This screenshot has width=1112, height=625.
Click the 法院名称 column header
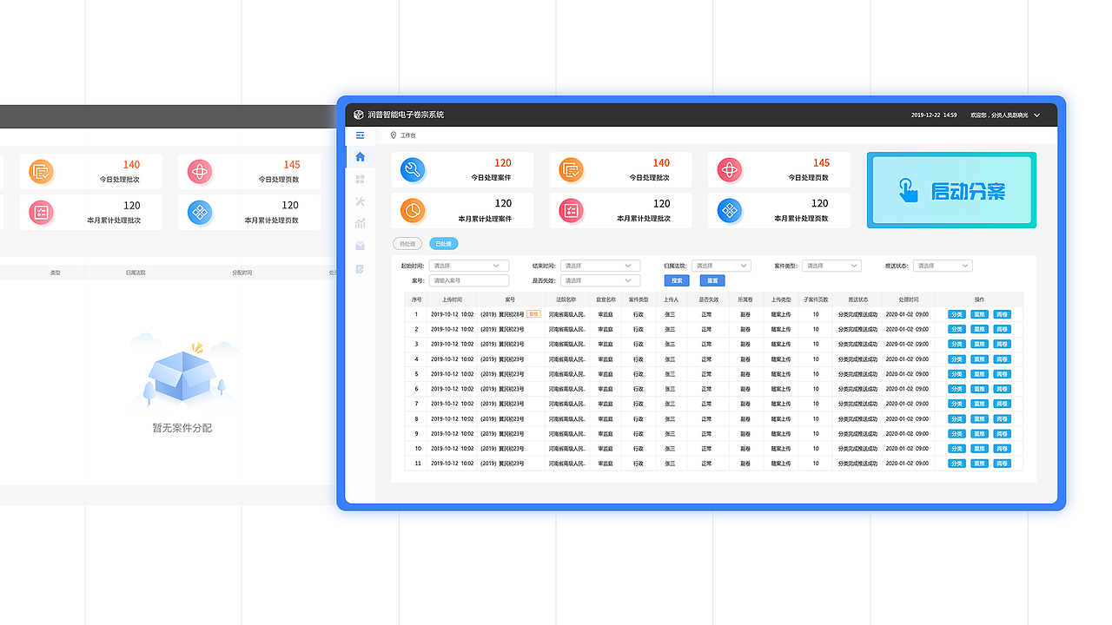(x=566, y=299)
